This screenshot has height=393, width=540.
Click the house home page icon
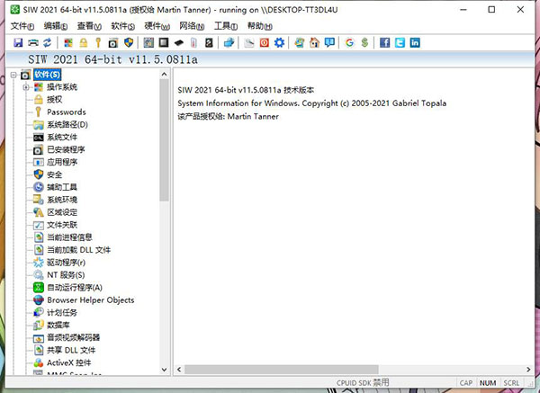click(x=314, y=42)
